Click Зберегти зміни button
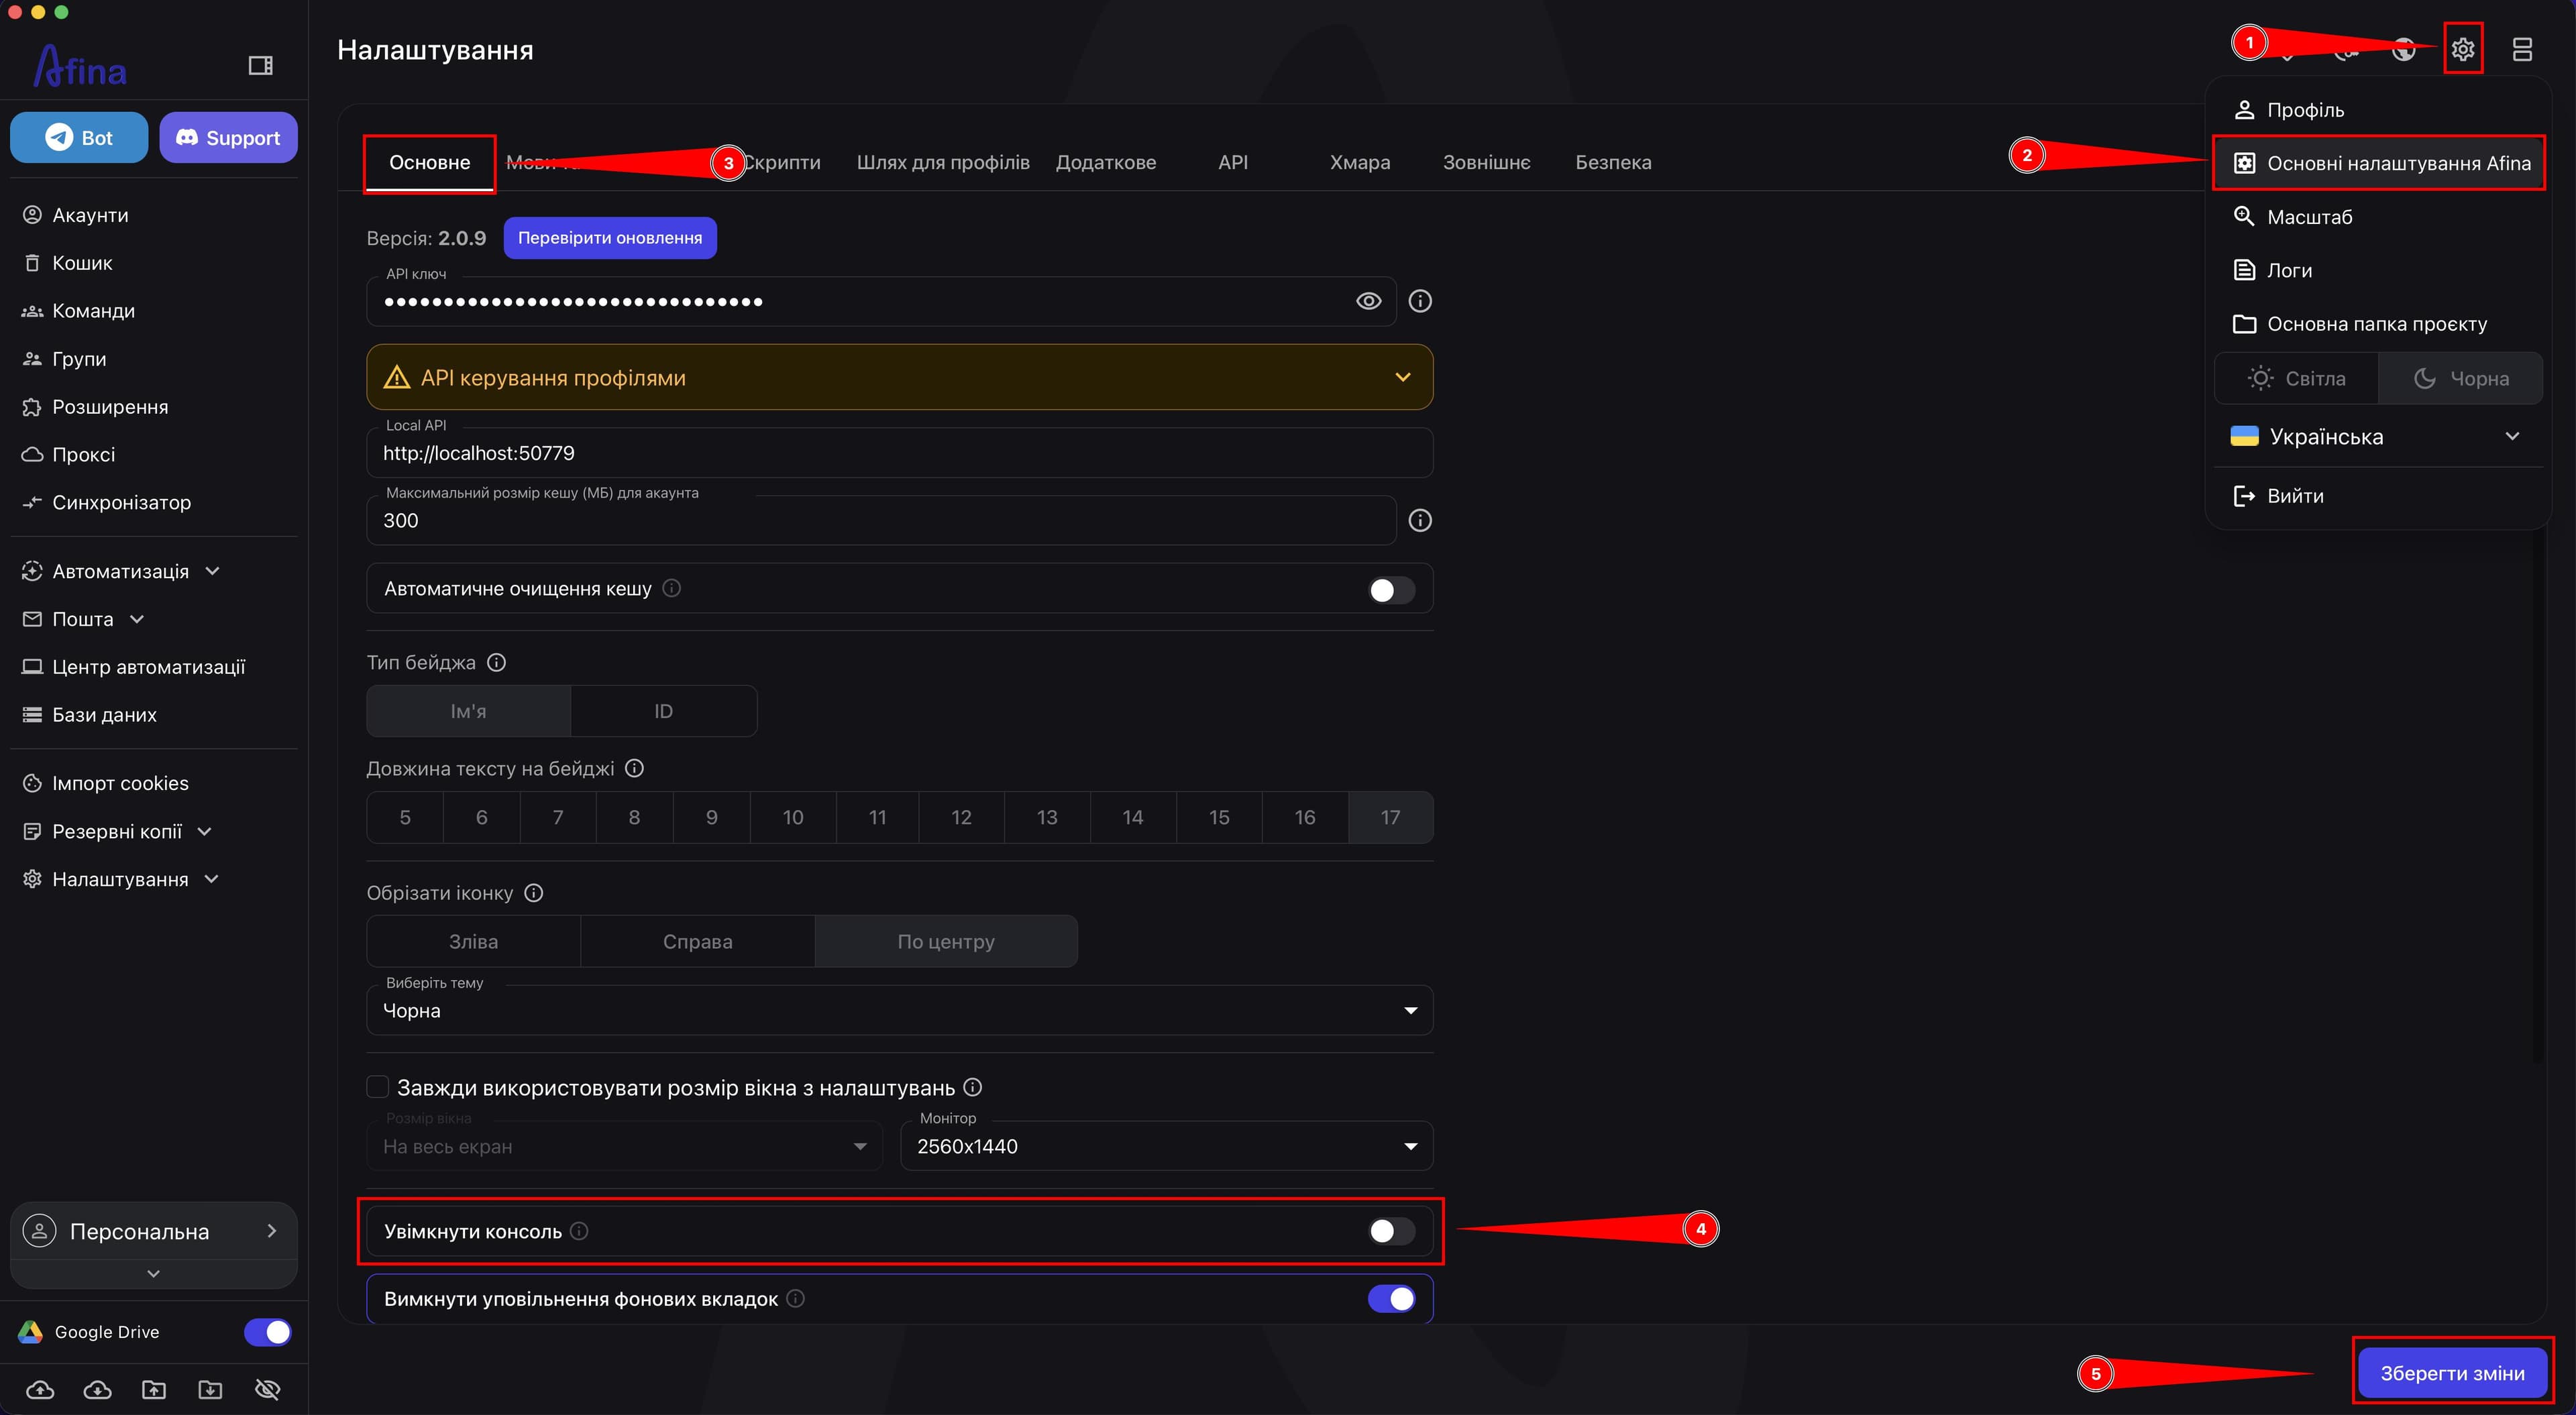The width and height of the screenshot is (2576, 1415). tap(2452, 1373)
